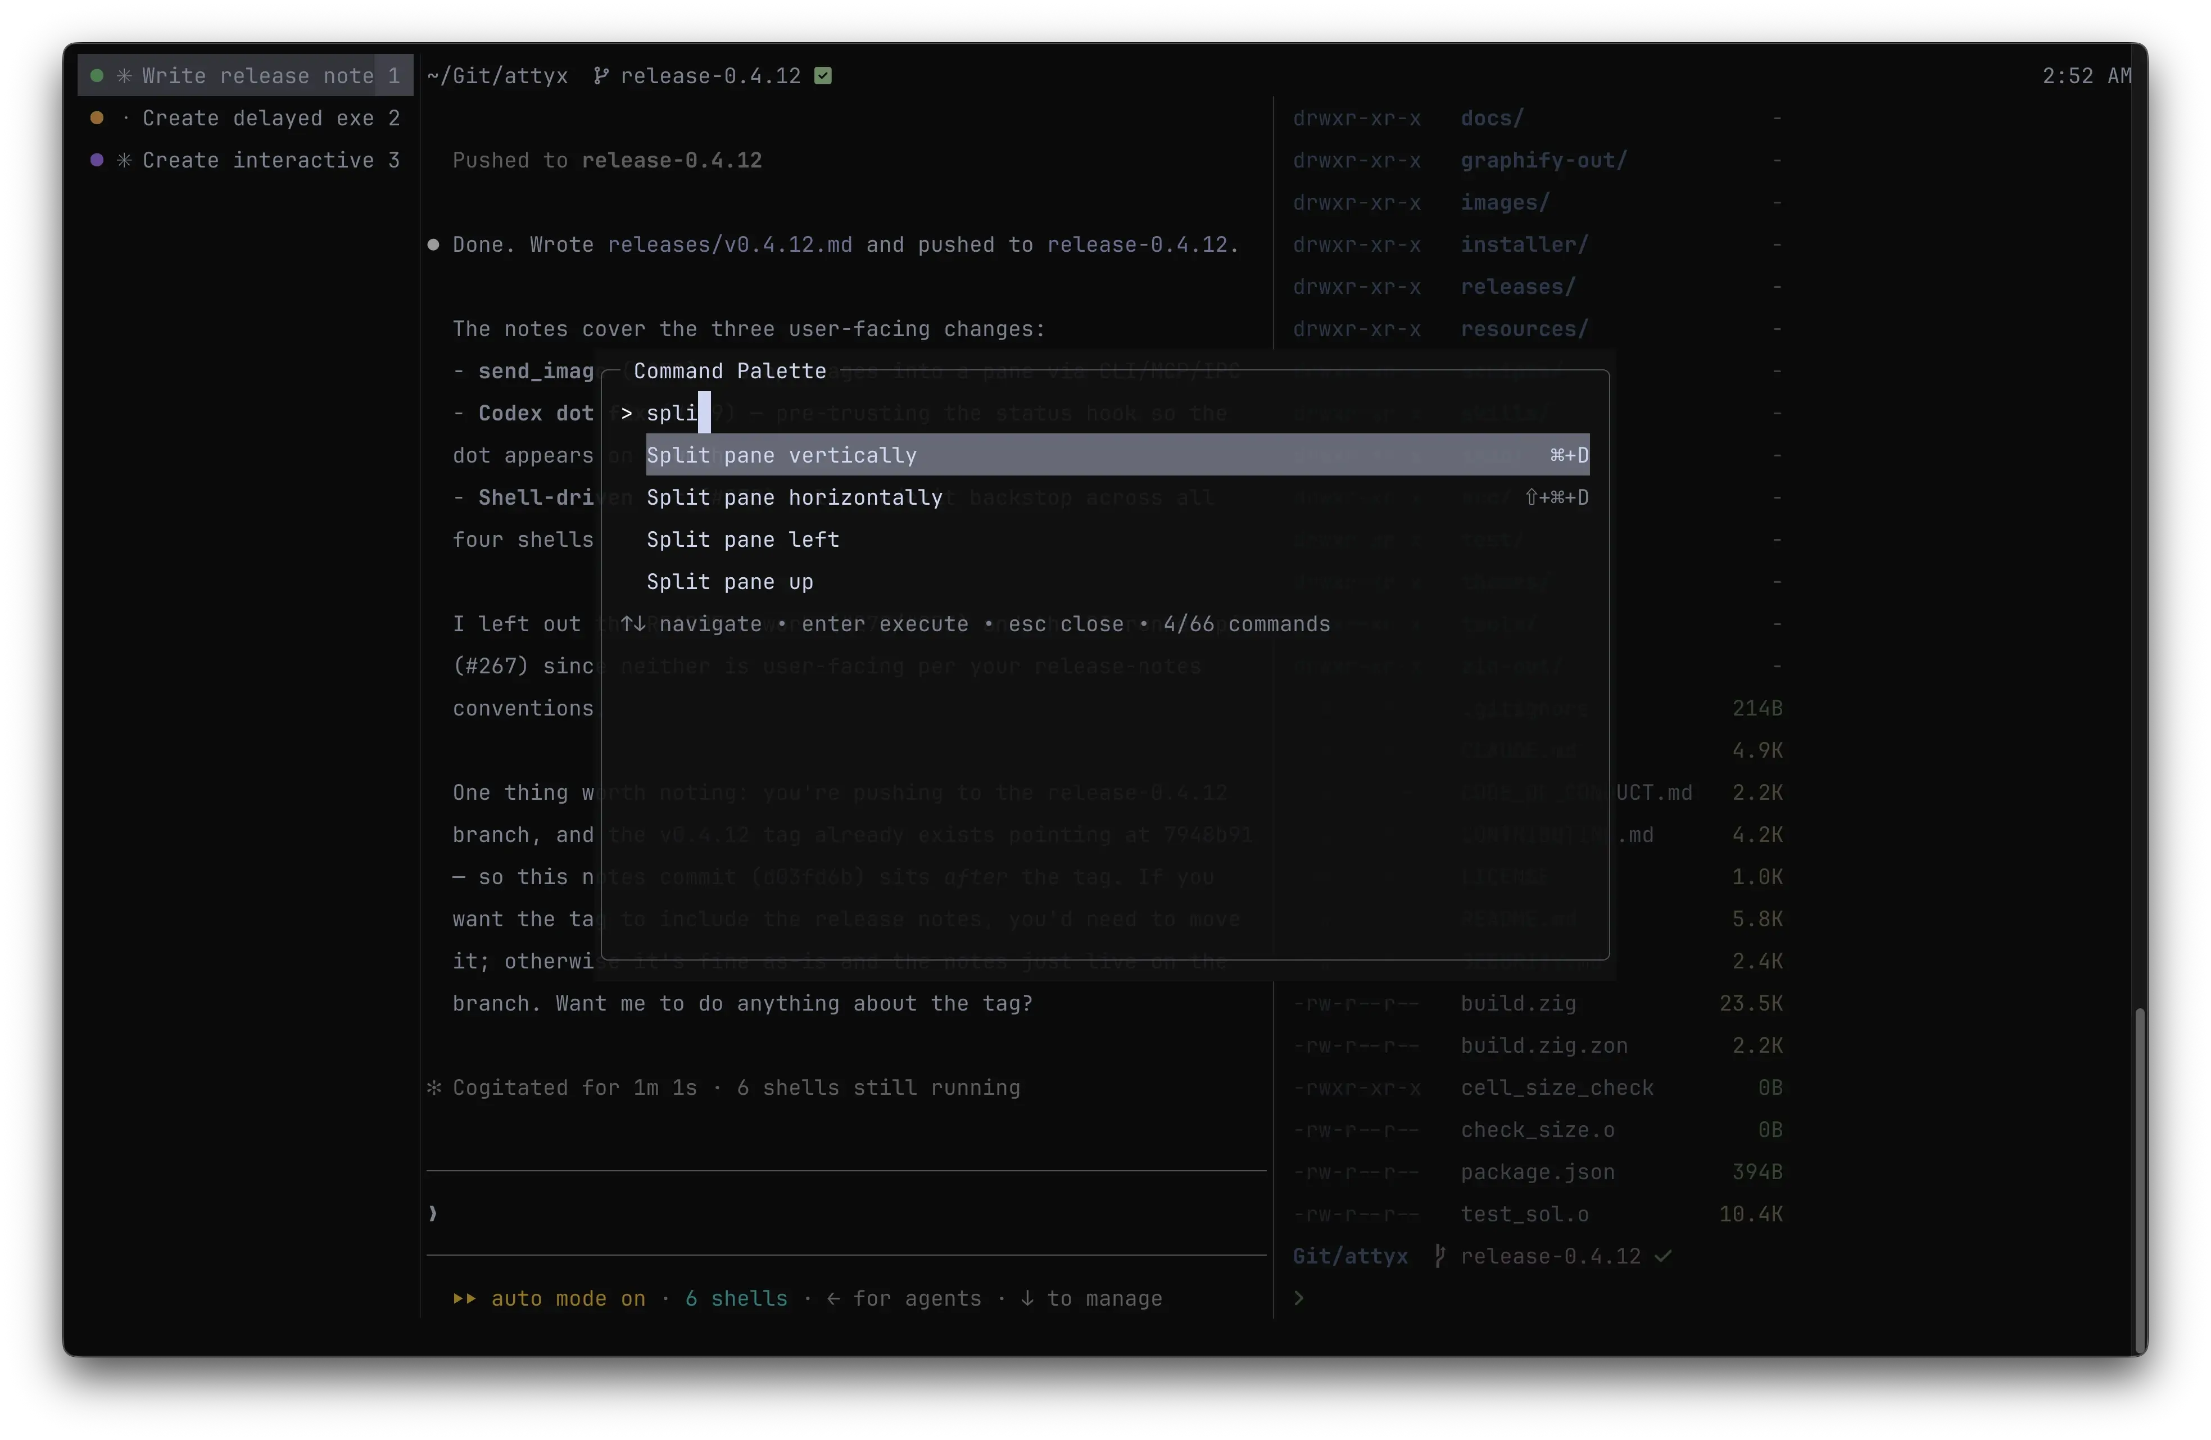Click the 'Pushed to release-0.4.12' line
2211x1440 pixels.
point(606,160)
